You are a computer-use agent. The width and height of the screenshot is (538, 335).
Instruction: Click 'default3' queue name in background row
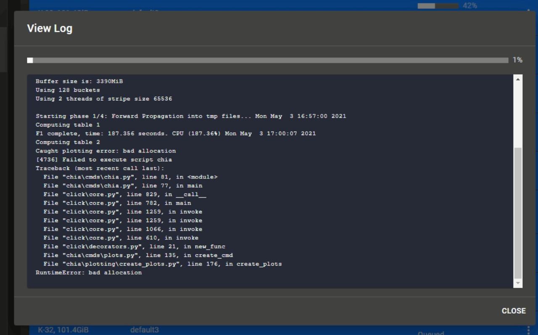(145, 330)
